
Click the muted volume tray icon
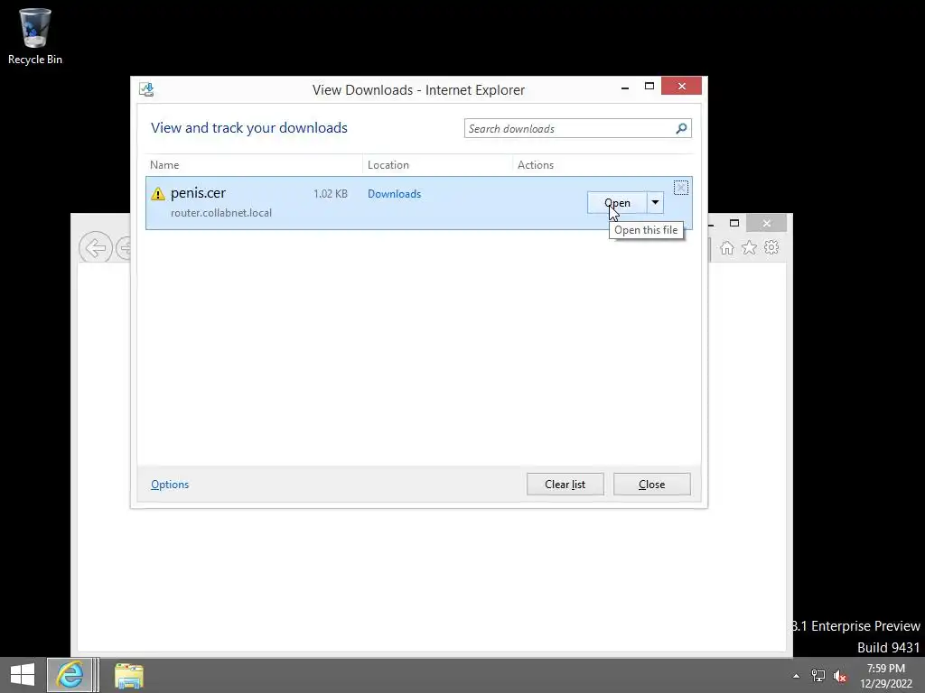(839, 676)
